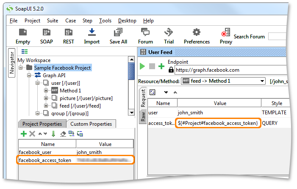This screenshot has height=189, width=297.
Task: Select the facebook_access_token property name
Action: 45,160
